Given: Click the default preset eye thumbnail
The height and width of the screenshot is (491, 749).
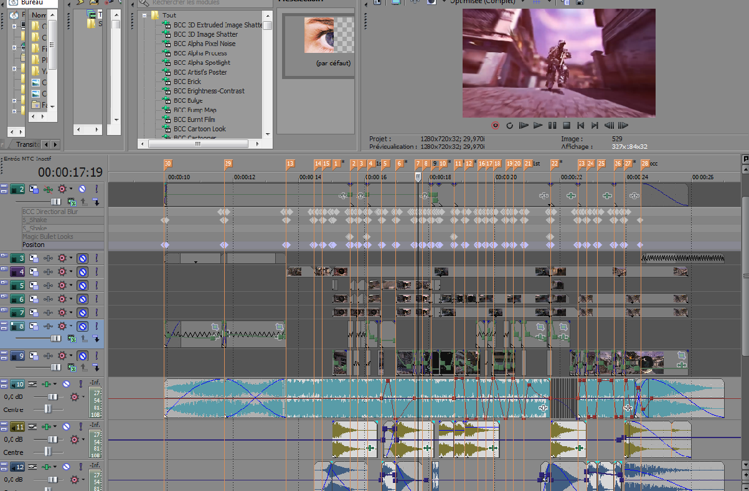Looking at the screenshot, I should point(329,35).
